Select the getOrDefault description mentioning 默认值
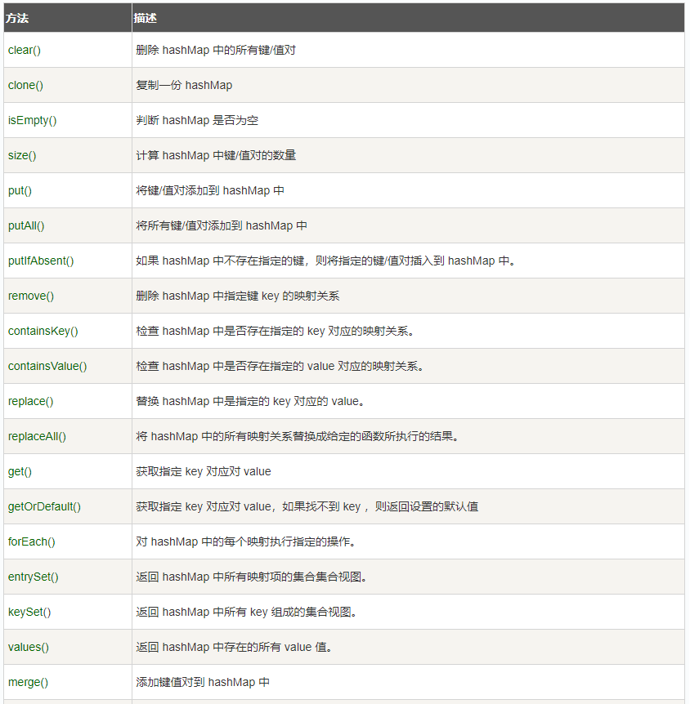The height and width of the screenshot is (704, 690). point(307,506)
